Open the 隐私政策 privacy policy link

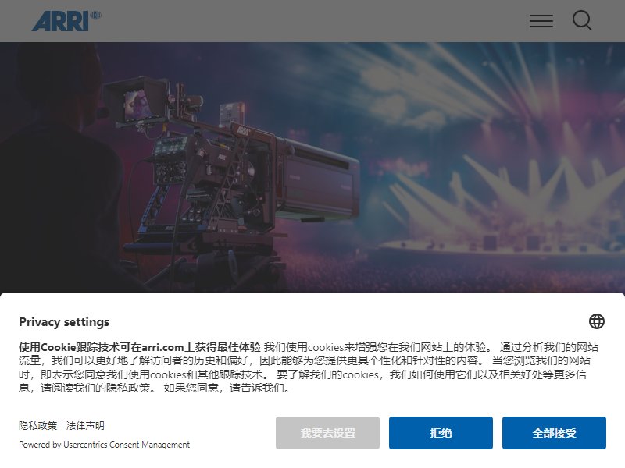pos(37,425)
